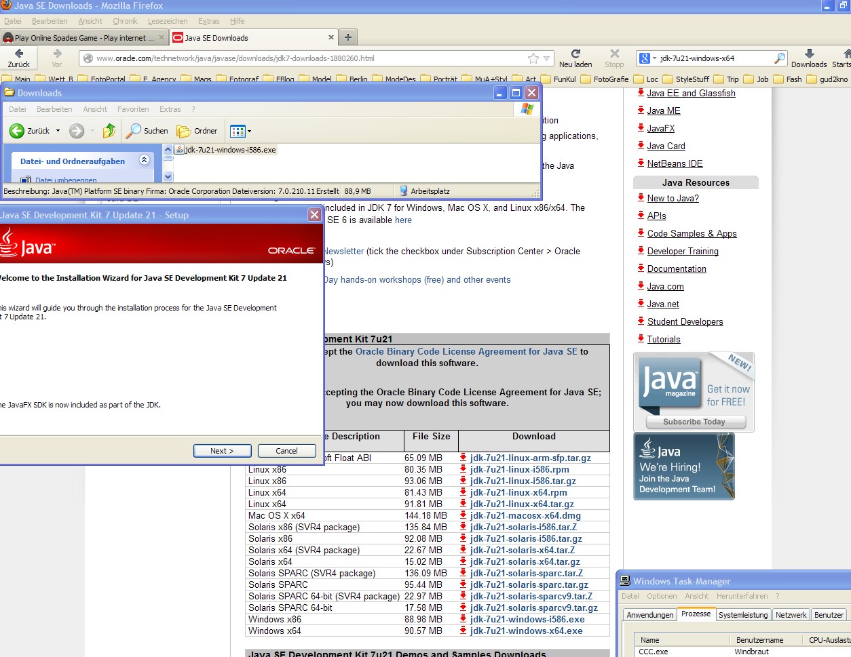Open Firefox Lesezeichen menu
The image size is (851, 657).
point(168,21)
